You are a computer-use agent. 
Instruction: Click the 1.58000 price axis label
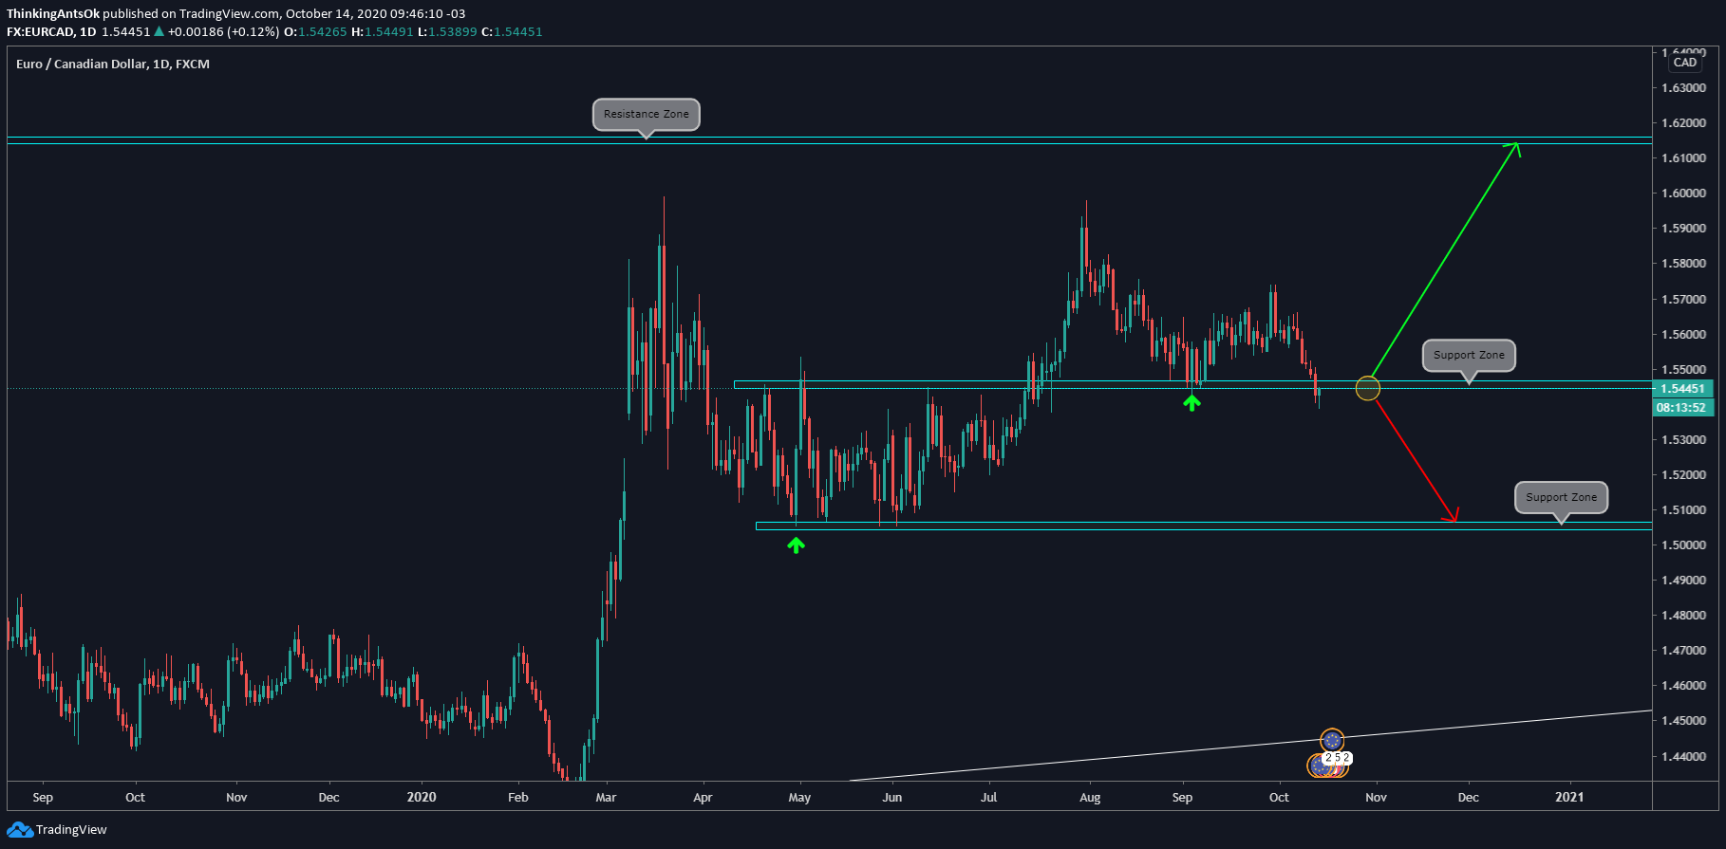(1684, 264)
